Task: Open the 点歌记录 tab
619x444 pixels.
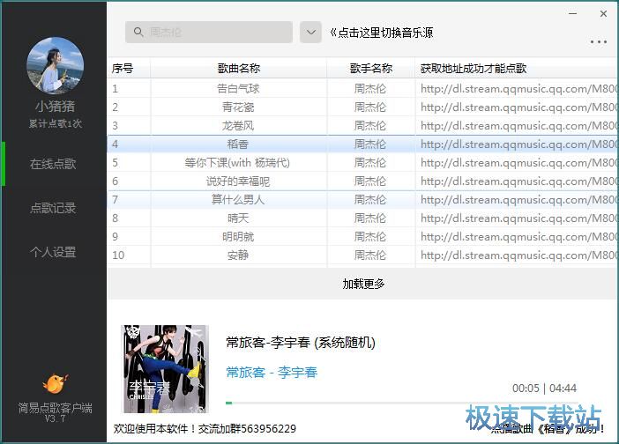Action: tap(53, 208)
